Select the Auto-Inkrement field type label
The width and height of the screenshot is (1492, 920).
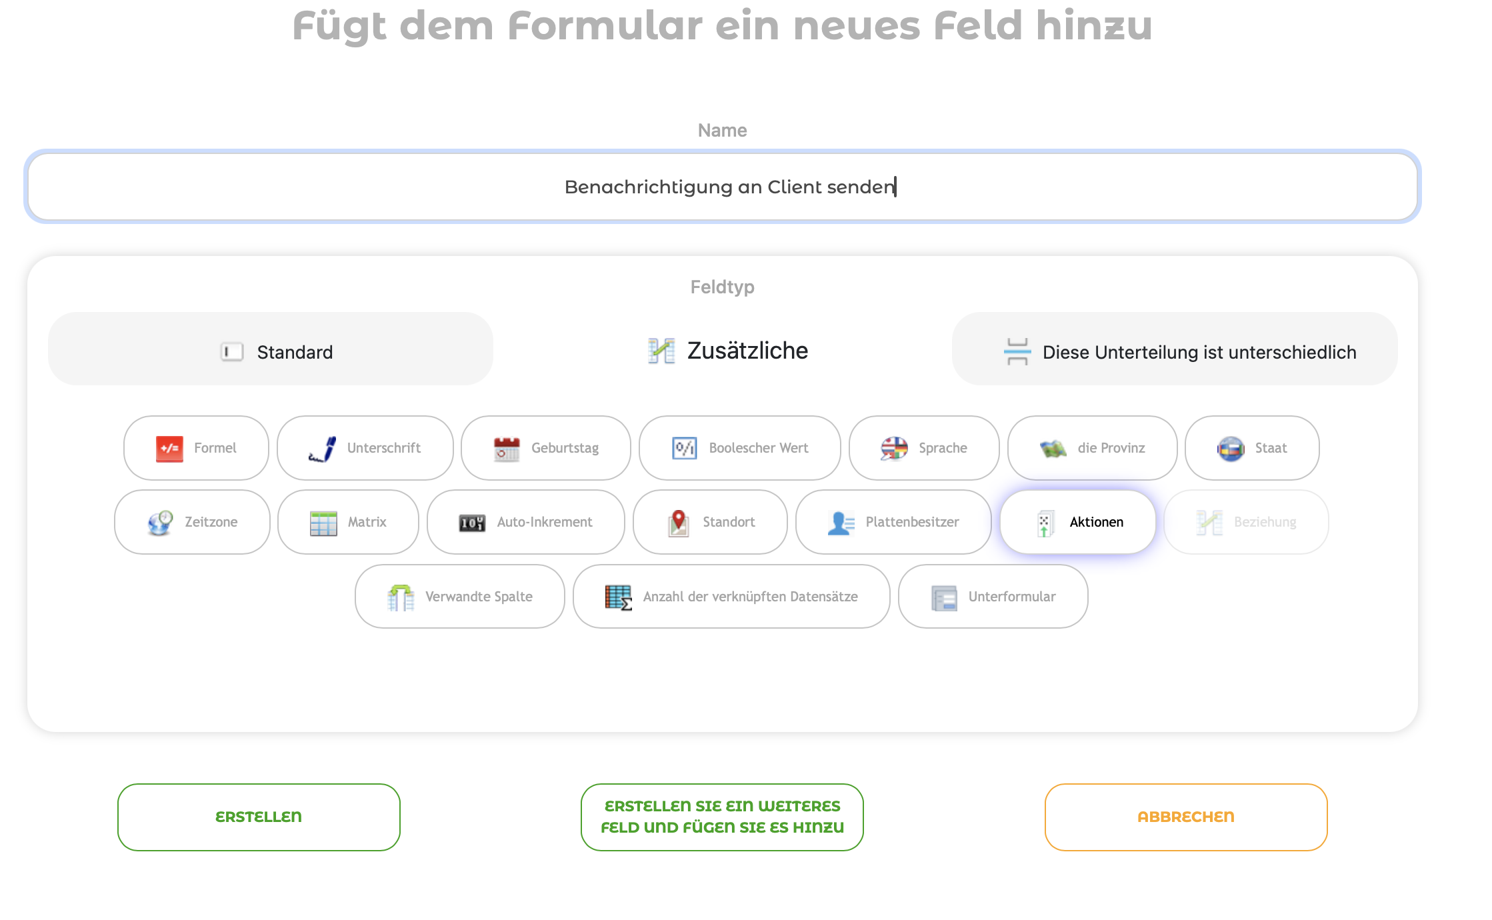[544, 522]
